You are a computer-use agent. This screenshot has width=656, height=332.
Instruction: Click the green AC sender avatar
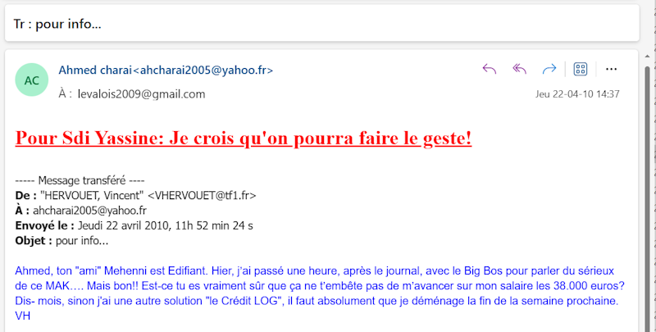point(31,80)
